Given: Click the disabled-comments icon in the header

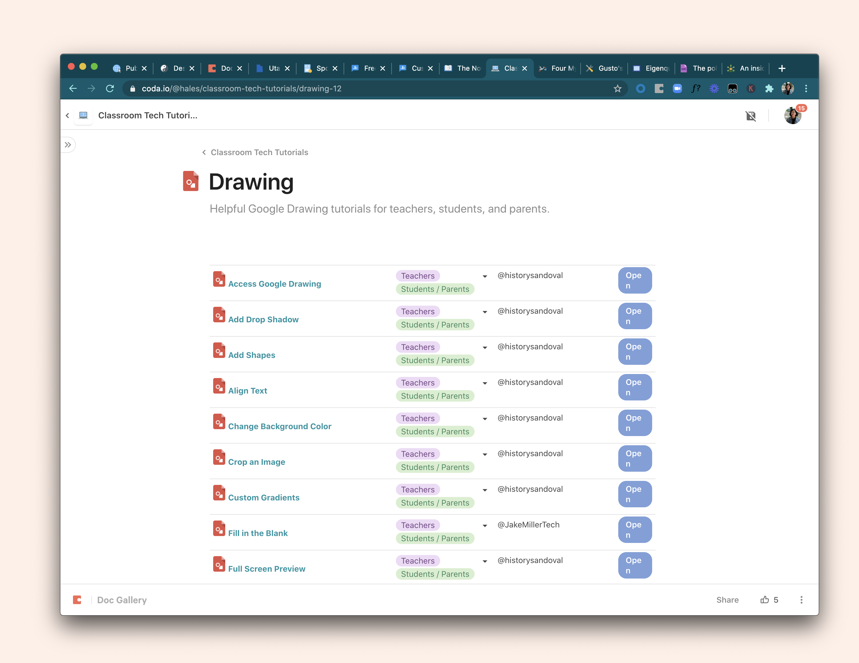Looking at the screenshot, I should click(750, 115).
